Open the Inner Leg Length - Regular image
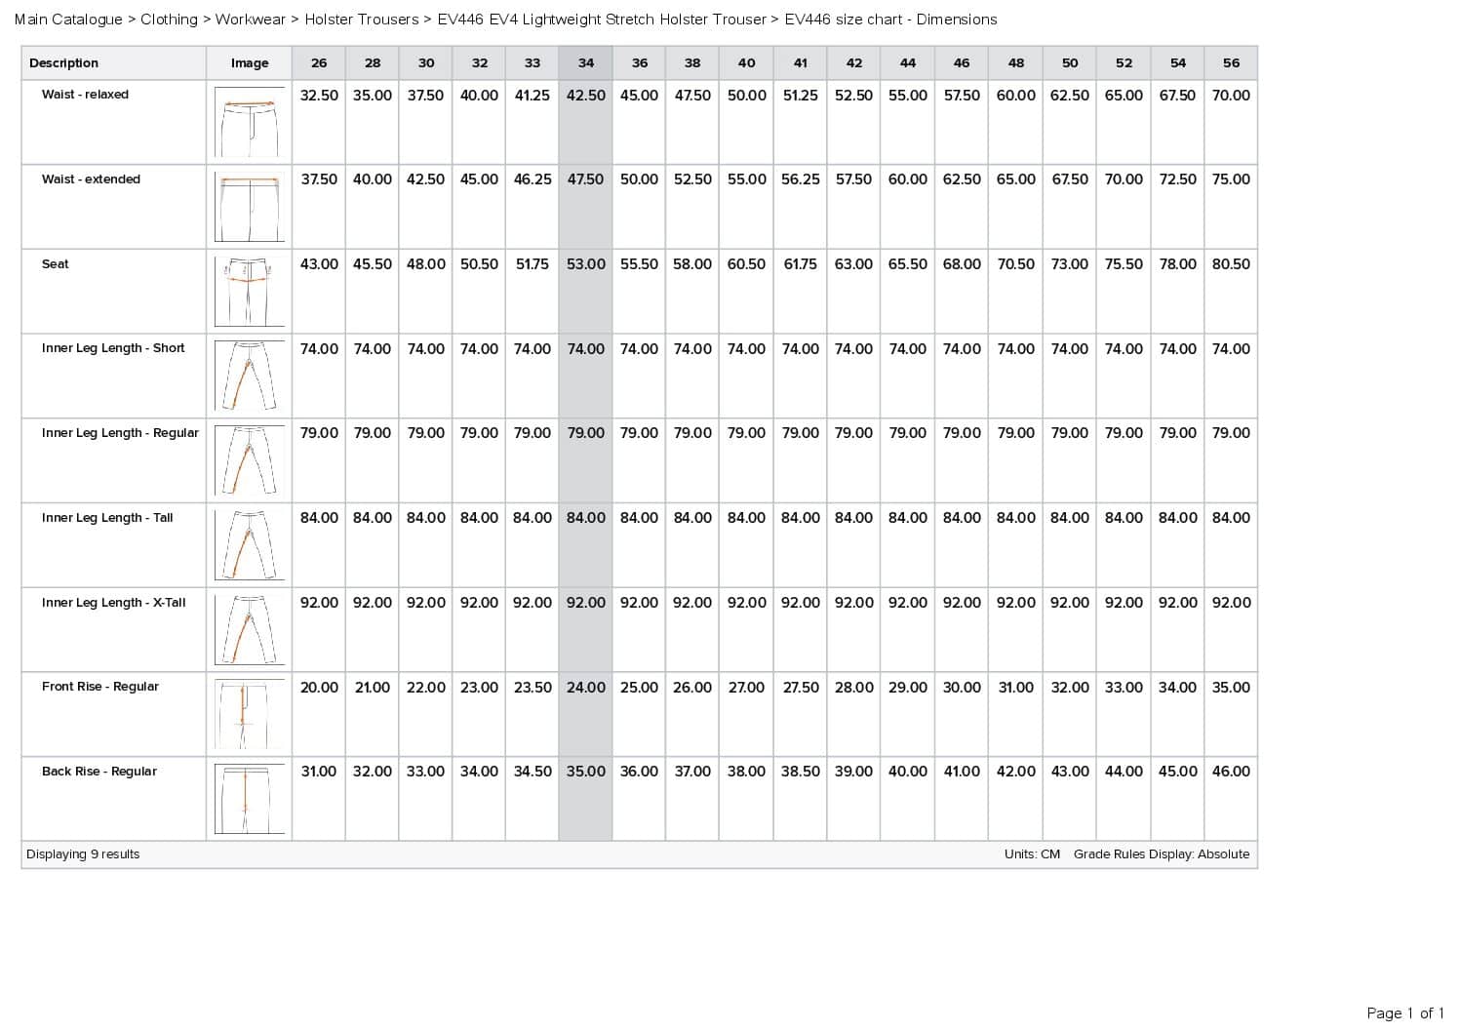1460x1032 pixels. (x=250, y=461)
